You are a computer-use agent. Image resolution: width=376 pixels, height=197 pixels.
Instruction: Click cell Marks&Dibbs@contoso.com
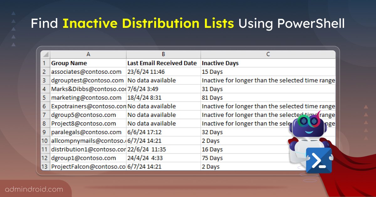pos(88,89)
